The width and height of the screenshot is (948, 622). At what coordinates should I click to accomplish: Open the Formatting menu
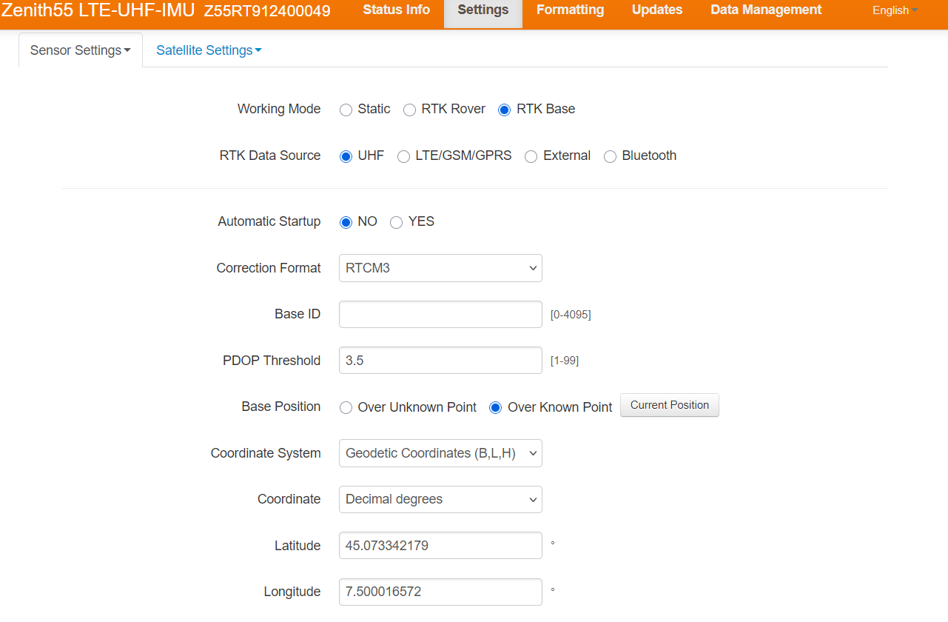pos(570,10)
